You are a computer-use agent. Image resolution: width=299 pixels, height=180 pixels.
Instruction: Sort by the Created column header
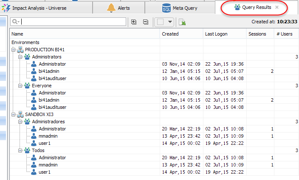[181, 34]
